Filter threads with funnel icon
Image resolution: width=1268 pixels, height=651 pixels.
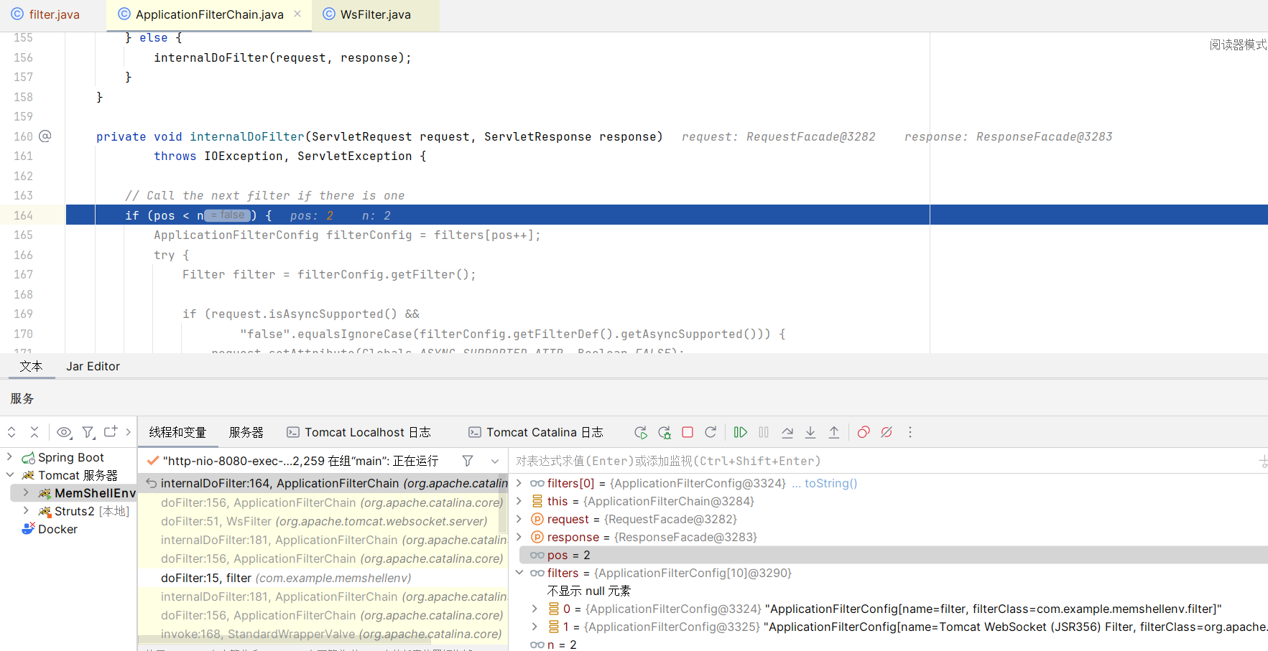click(x=468, y=461)
